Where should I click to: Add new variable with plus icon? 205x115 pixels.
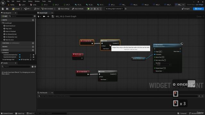pos(33,50)
